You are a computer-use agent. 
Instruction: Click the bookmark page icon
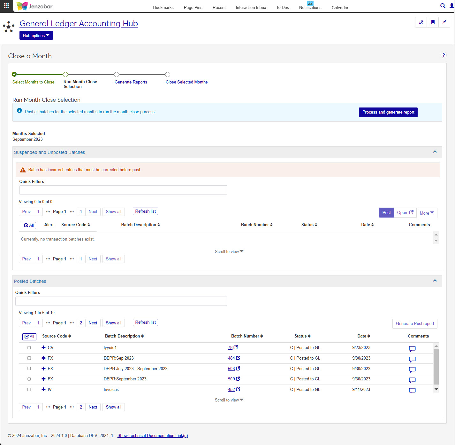pyautogui.click(x=433, y=22)
